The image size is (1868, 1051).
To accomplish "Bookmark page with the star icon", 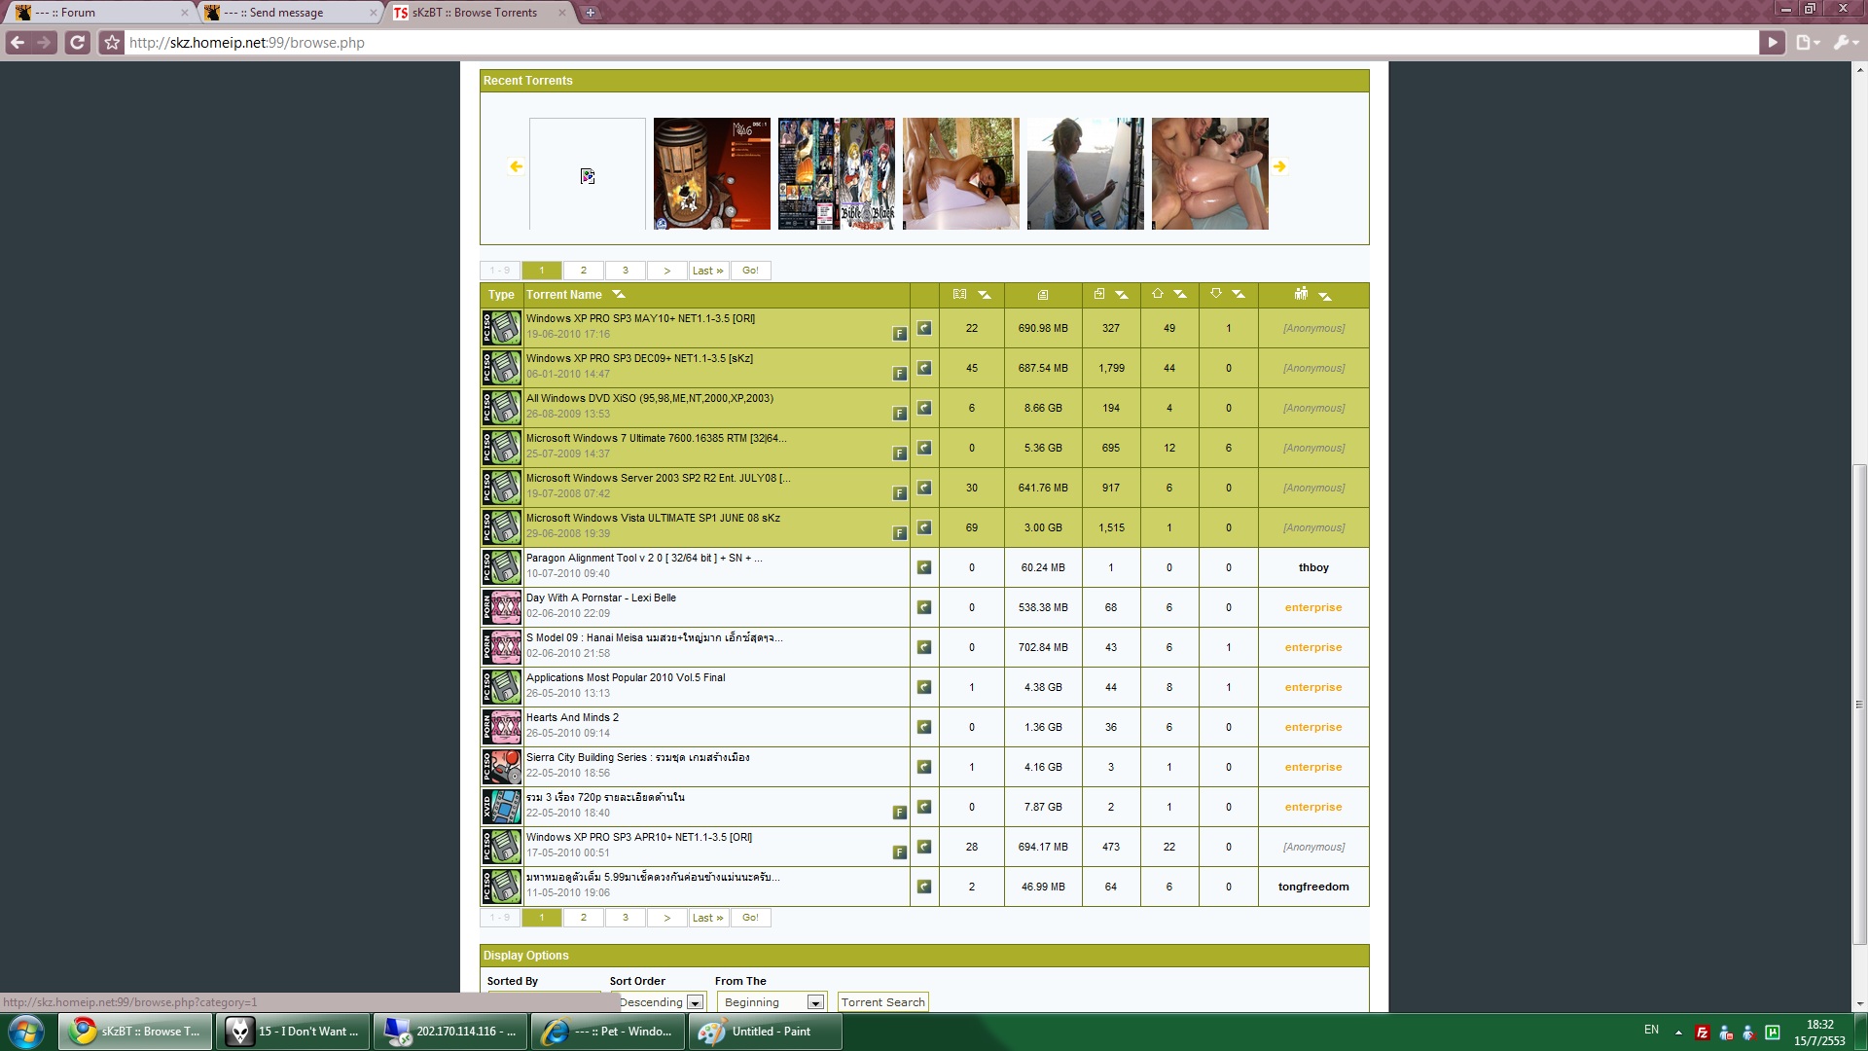I will pyautogui.click(x=112, y=43).
